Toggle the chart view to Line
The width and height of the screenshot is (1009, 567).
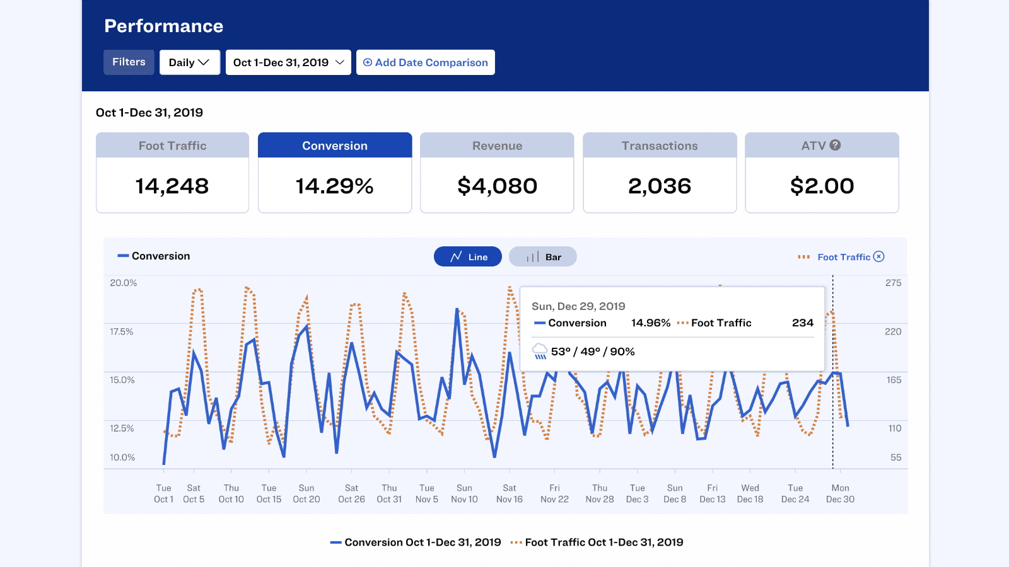468,256
